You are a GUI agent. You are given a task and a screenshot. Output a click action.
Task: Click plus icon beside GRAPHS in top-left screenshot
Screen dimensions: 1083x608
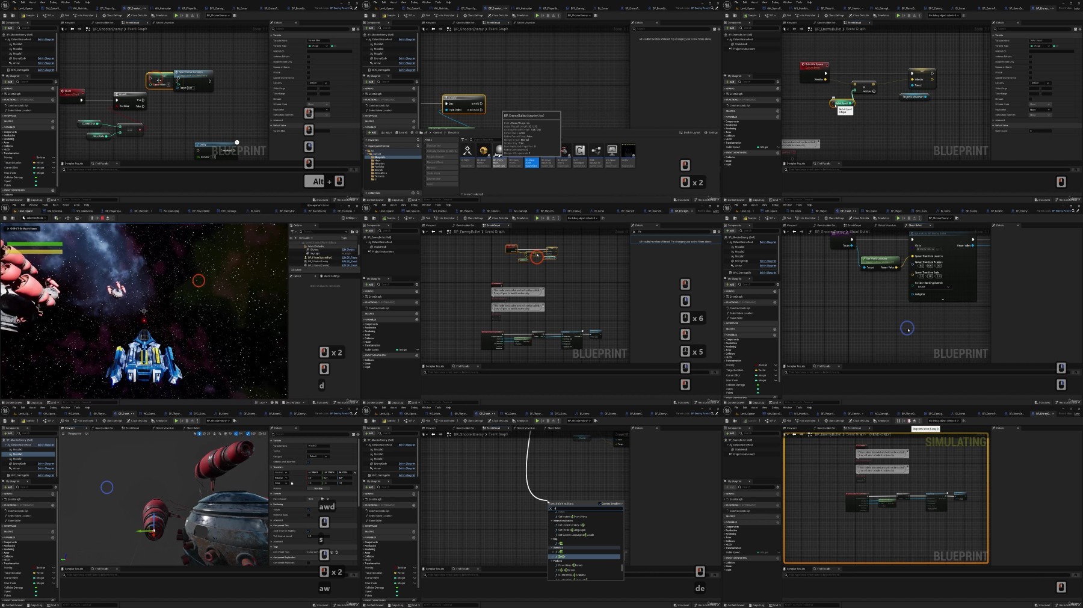(x=52, y=88)
